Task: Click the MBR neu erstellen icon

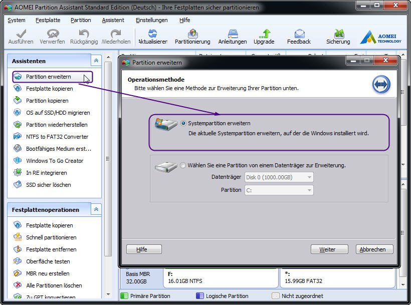Action: [x=18, y=273]
